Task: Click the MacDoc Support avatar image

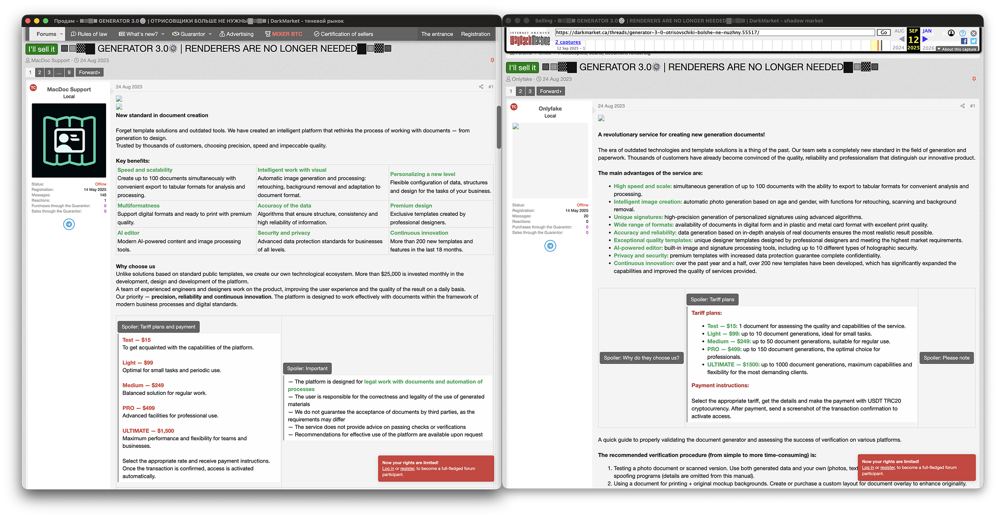Action: pos(69,140)
